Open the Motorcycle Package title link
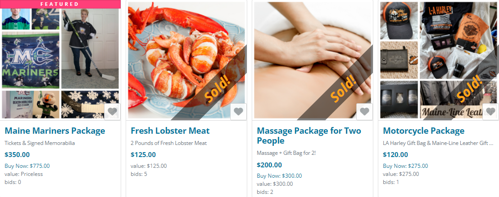 [424, 131]
